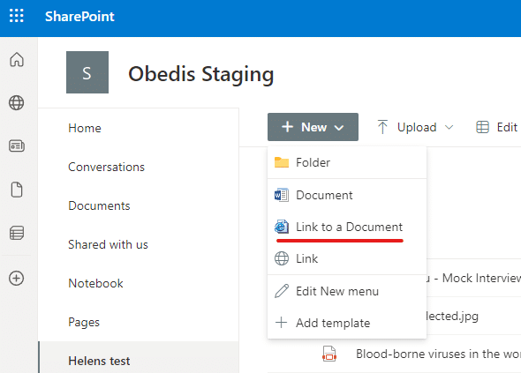The image size is (521, 373).
Task: Open Conversations in site navigation
Action: click(x=106, y=167)
